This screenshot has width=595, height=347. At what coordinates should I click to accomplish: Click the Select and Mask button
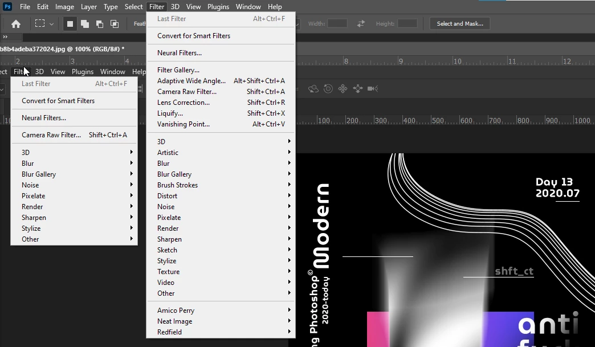(460, 23)
